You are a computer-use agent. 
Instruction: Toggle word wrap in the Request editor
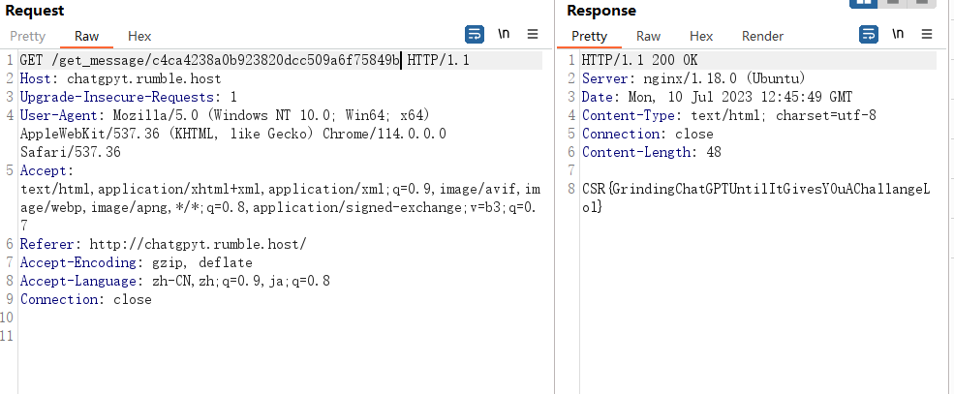point(475,35)
